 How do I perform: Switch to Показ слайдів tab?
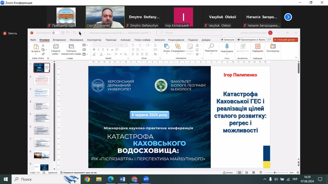point(142,40)
